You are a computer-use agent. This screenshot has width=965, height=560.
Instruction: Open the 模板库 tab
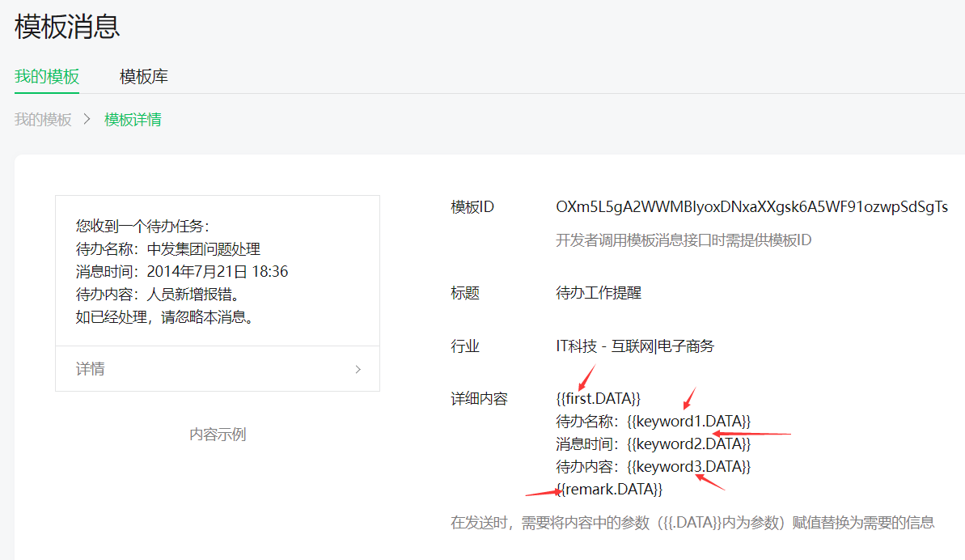144,77
